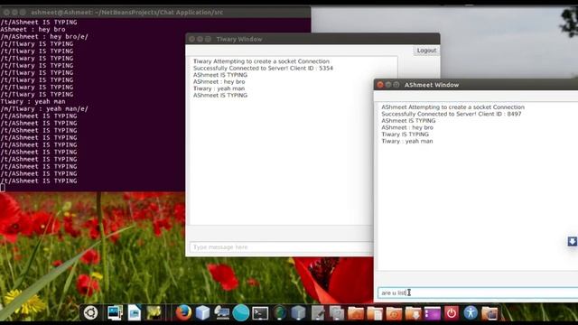This screenshot has width=578, height=325.
Task: Click 'Client ID : 8497' line in AShmeet Window
Action: (x=452, y=114)
